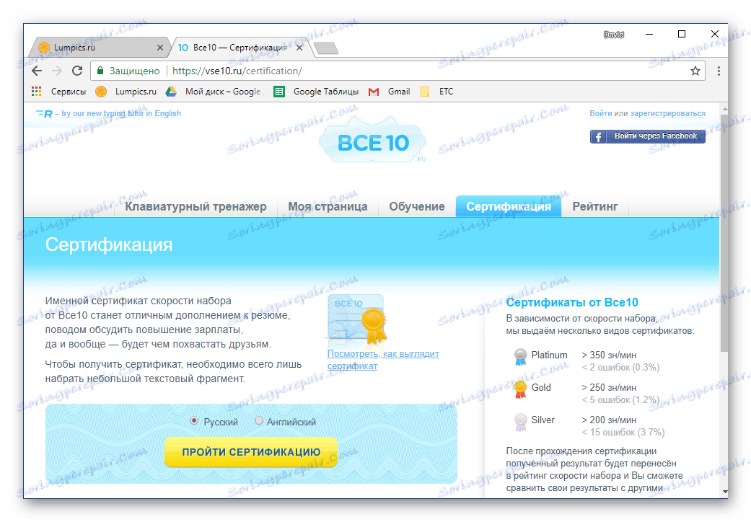751x522 pixels.
Task: Close the Все10 — Сертификация tab
Action: [299, 48]
